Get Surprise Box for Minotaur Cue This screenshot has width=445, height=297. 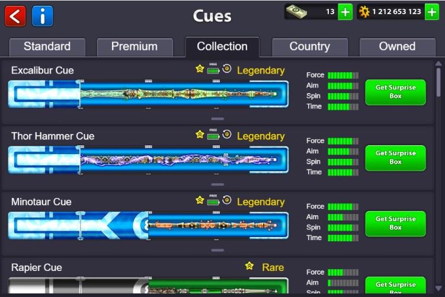pyautogui.click(x=395, y=223)
